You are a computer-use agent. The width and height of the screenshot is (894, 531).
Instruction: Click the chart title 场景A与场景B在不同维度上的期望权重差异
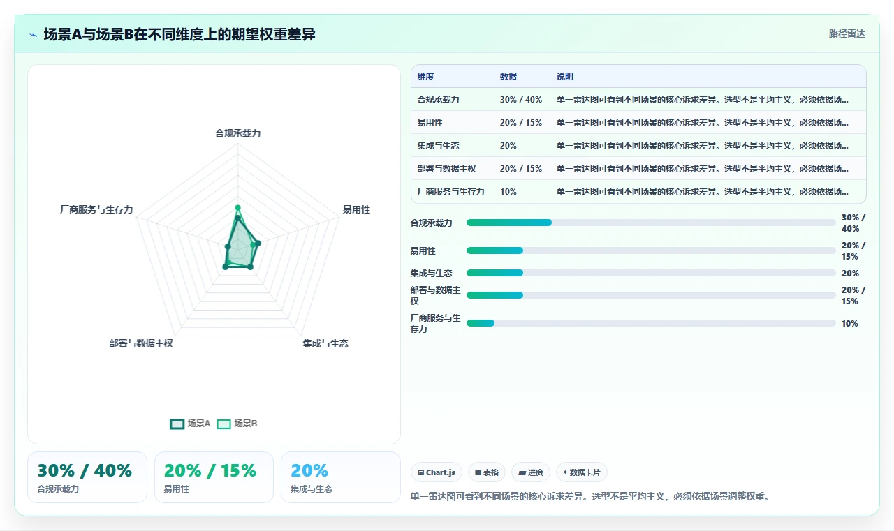click(179, 34)
